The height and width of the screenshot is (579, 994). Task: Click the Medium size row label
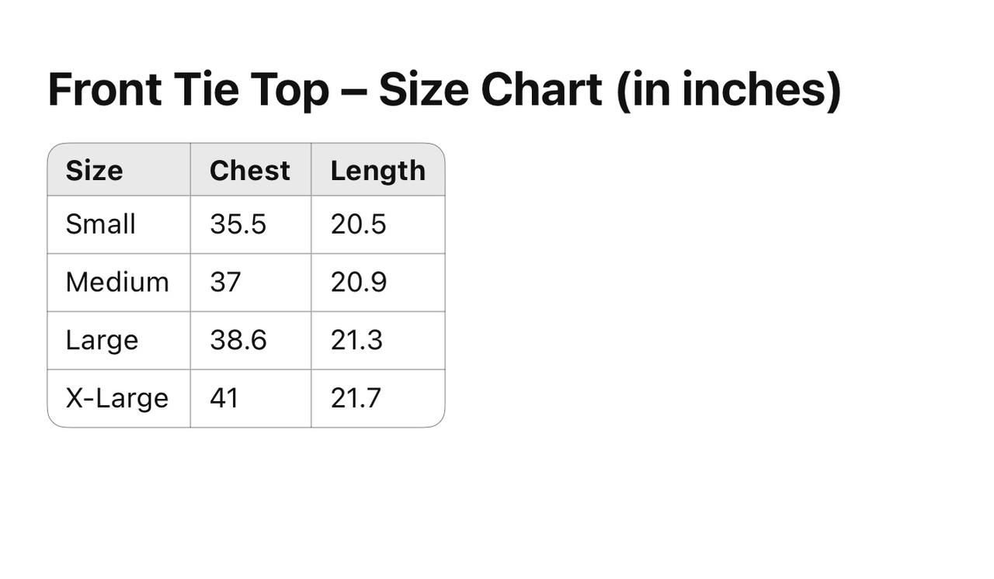click(x=117, y=283)
